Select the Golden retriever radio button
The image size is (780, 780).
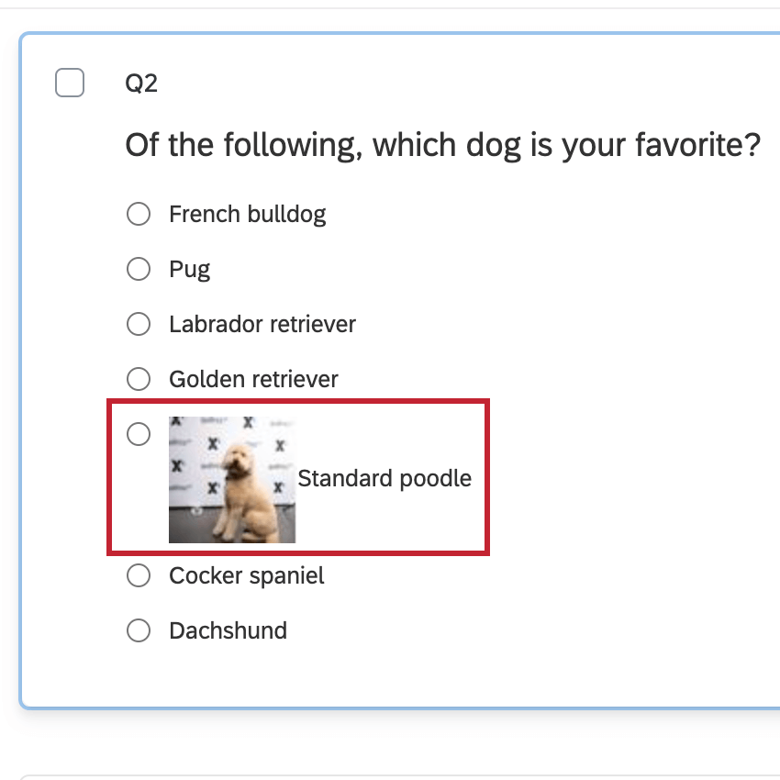(x=139, y=379)
